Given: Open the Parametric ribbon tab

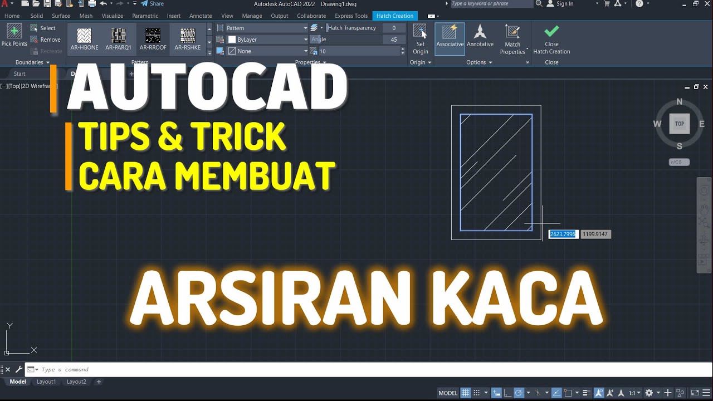Looking at the screenshot, I should 145,16.
